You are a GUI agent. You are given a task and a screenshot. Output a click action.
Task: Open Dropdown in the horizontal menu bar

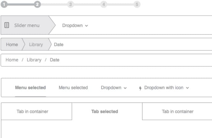tap(114, 88)
